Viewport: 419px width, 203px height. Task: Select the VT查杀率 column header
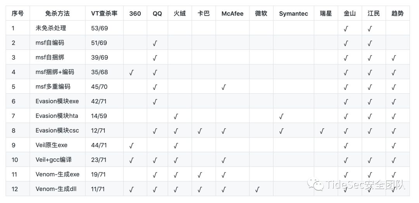click(x=104, y=14)
